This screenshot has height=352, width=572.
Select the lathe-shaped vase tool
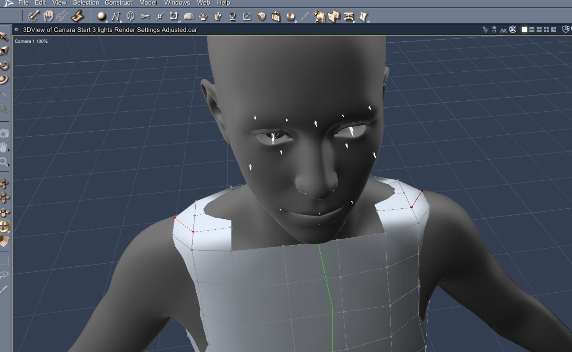click(203, 16)
